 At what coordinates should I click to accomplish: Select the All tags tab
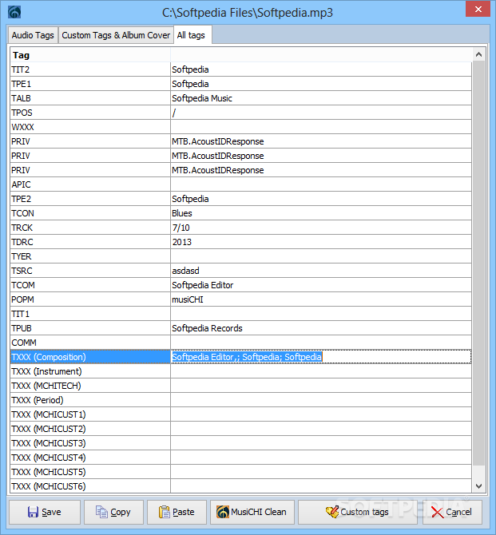click(192, 35)
